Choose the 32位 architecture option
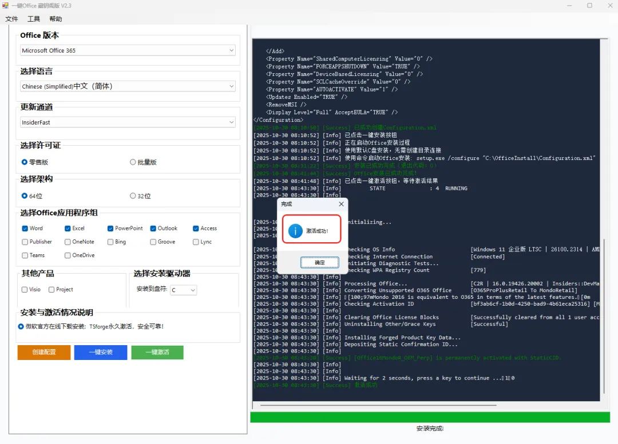Screen dimensions: 618x444 click(x=133, y=196)
